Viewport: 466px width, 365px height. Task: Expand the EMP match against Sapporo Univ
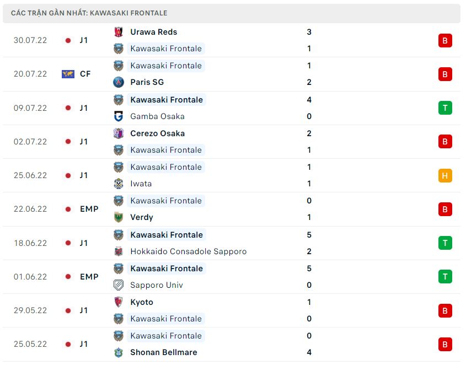[232, 276]
